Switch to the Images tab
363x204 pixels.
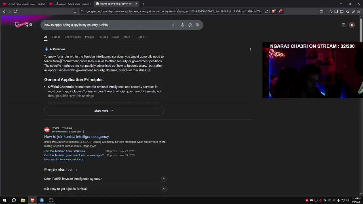[x=90, y=37]
